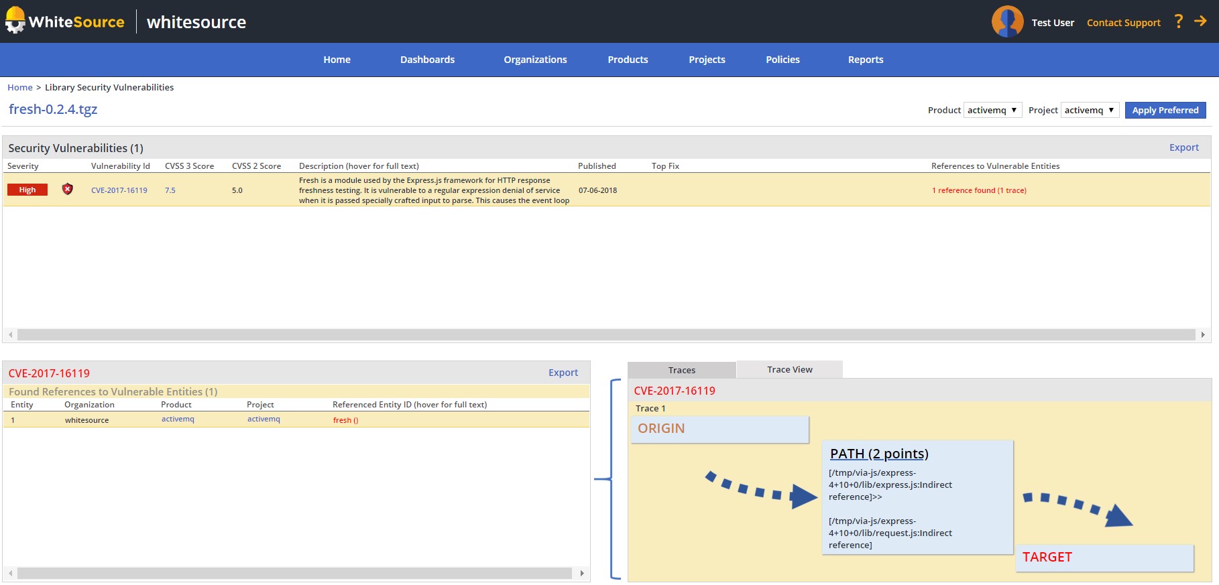
Task: Open the Organizations menu
Action: click(535, 60)
